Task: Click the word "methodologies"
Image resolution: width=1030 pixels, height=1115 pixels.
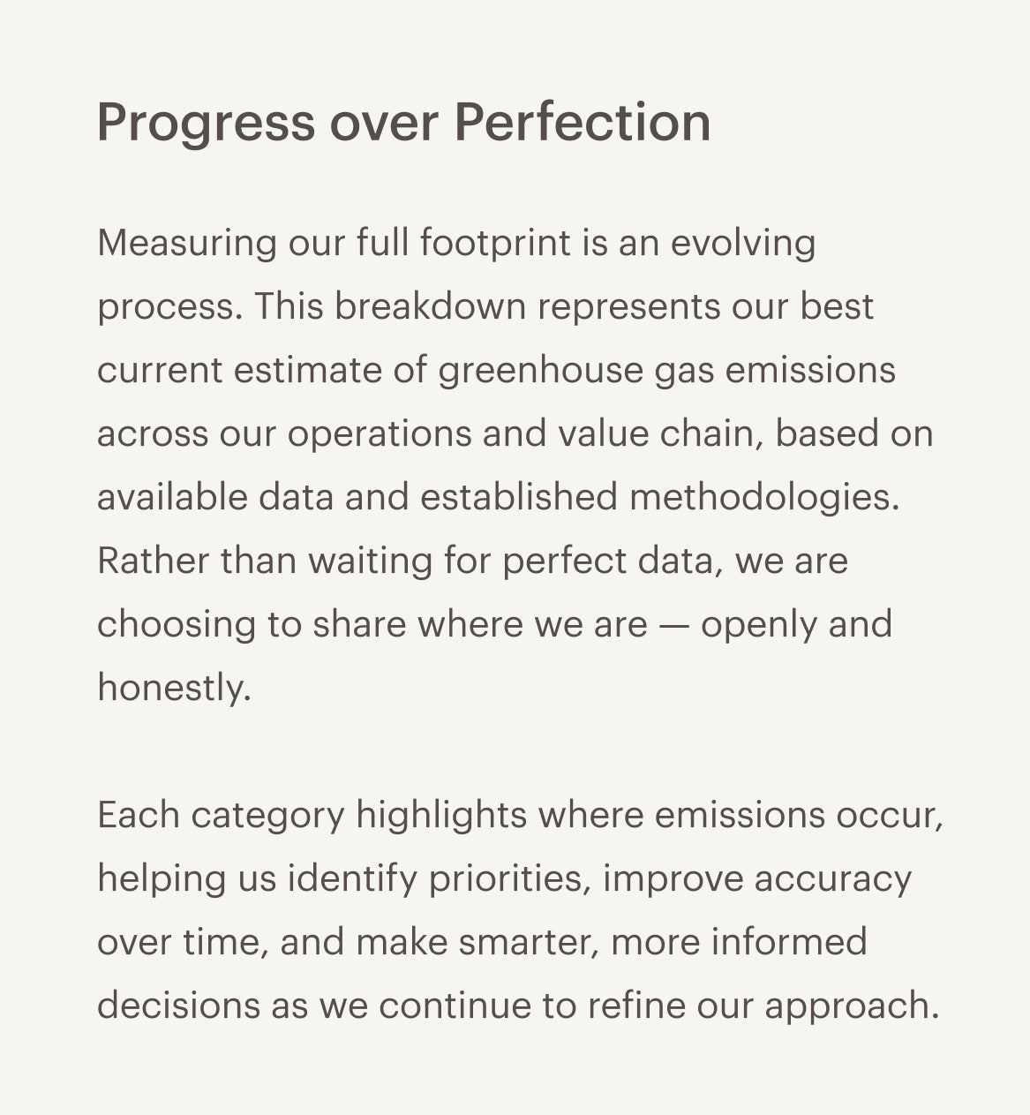Action: point(763,497)
